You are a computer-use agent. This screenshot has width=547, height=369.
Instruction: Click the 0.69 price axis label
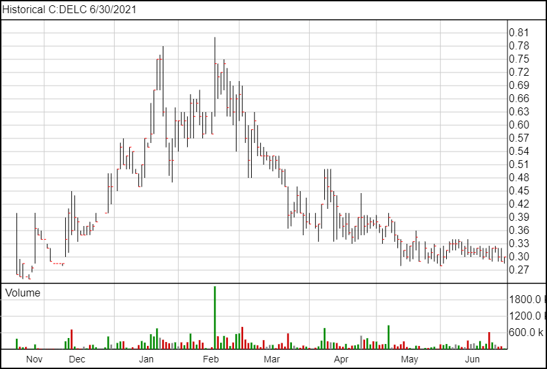[519, 86]
